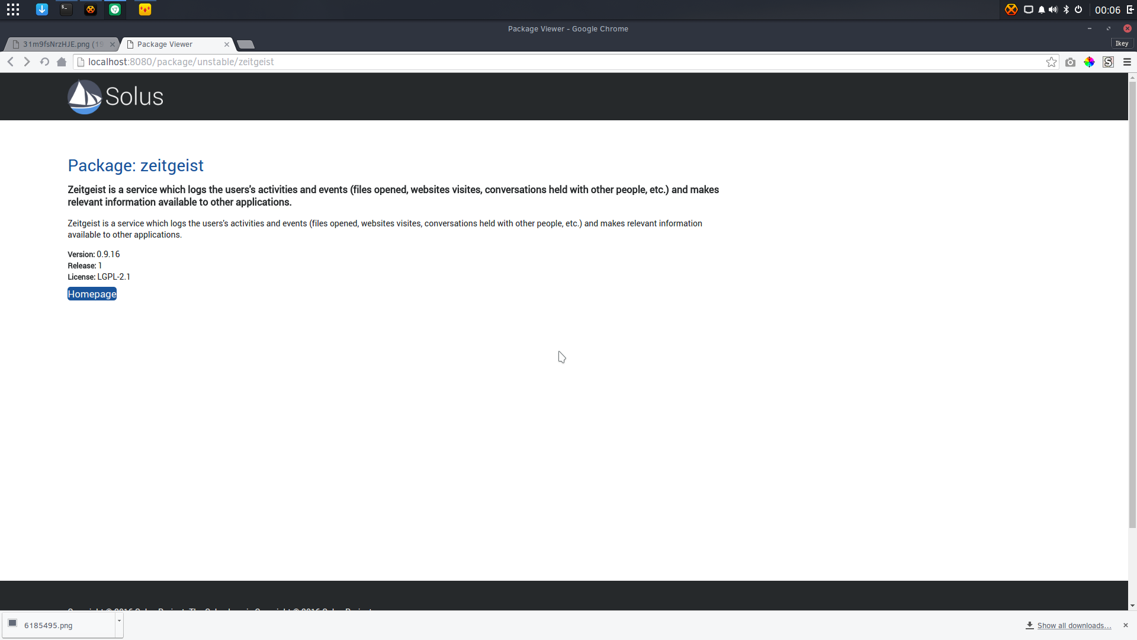Image resolution: width=1137 pixels, height=640 pixels.
Task: Open the browser home page
Action: (x=62, y=62)
